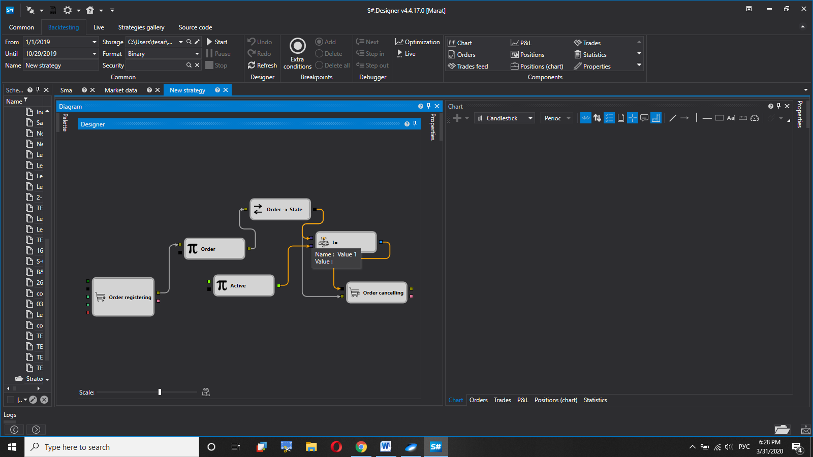The image size is (813, 457).
Task: Click the edit pencil icon beside Storage
Action: pos(197,42)
